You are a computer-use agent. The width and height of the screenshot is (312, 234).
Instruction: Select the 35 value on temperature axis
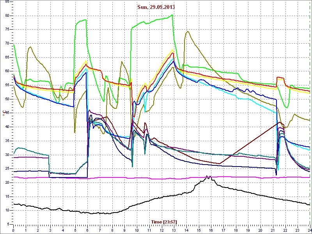pos(7,141)
